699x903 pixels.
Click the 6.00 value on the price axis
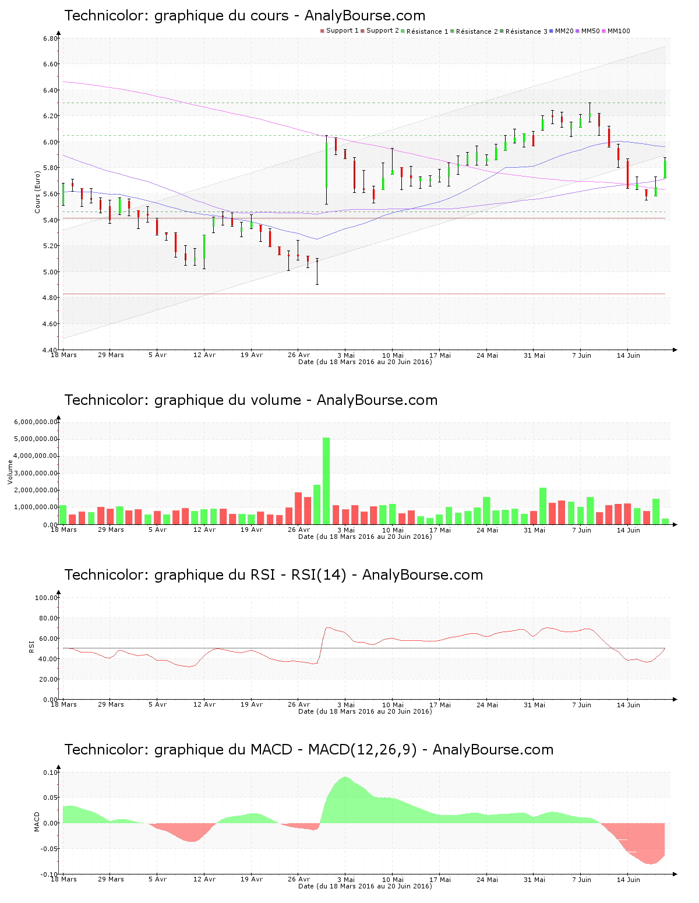pos(50,142)
